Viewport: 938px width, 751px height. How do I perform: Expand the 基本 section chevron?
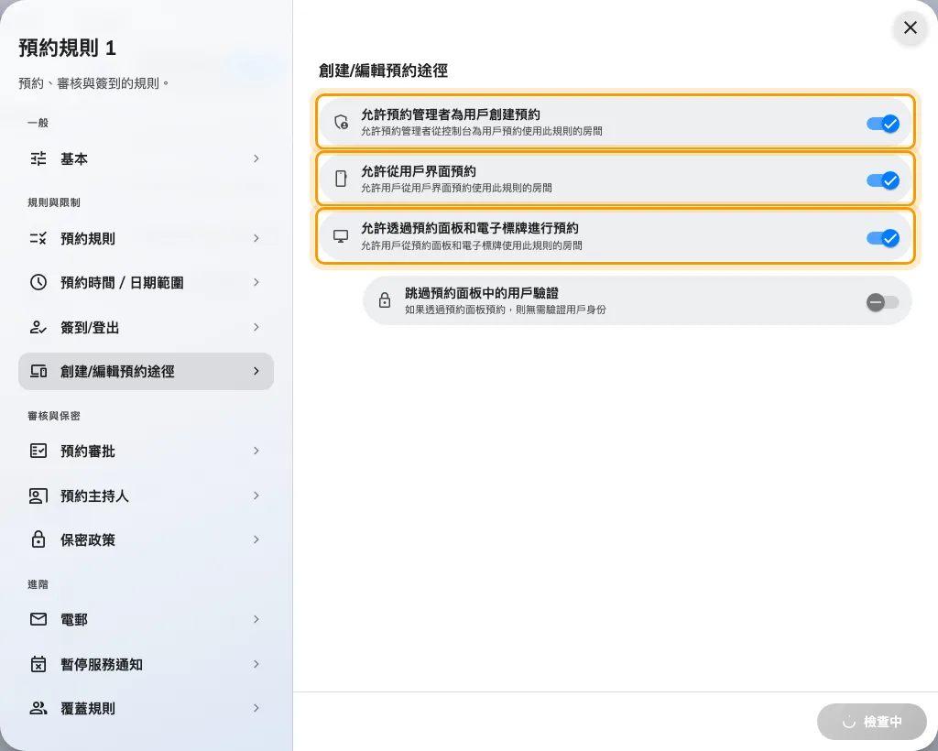256,158
